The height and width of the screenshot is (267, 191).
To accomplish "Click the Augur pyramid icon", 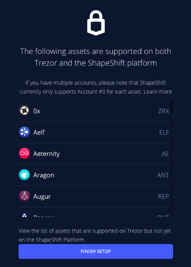I will point(24,196).
